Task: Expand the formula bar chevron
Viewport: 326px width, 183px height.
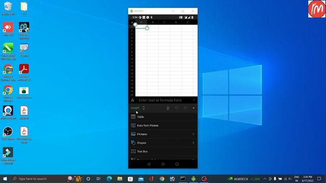Action: click(194, 100)
